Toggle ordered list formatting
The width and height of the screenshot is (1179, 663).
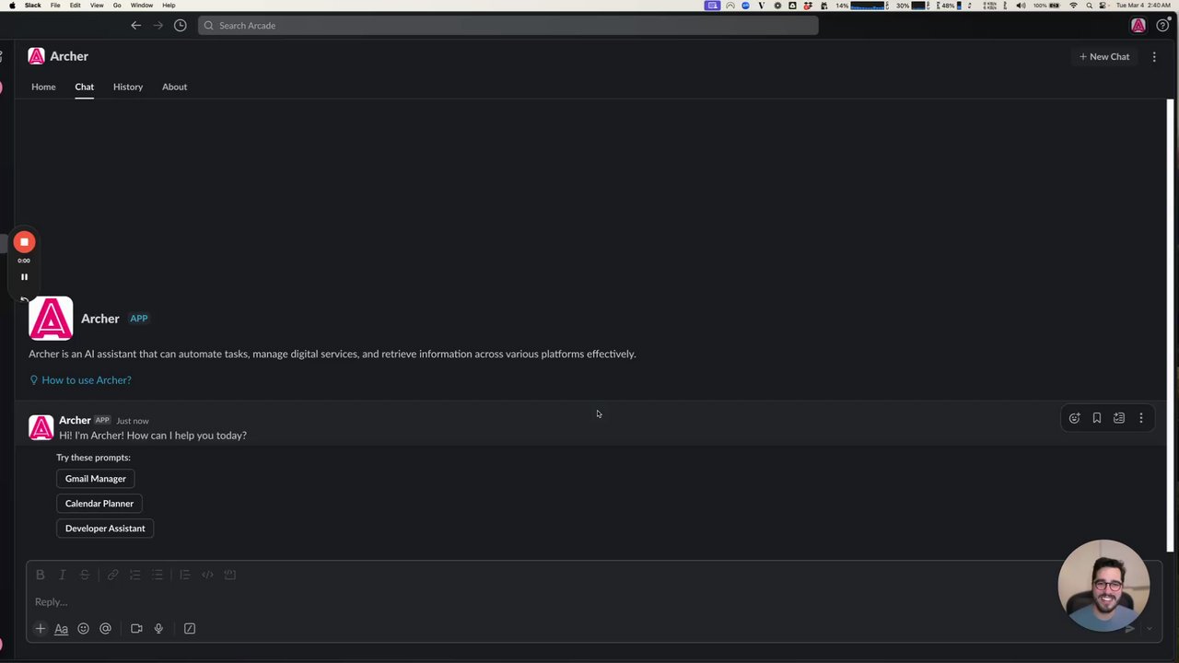(x=135, y=575)
